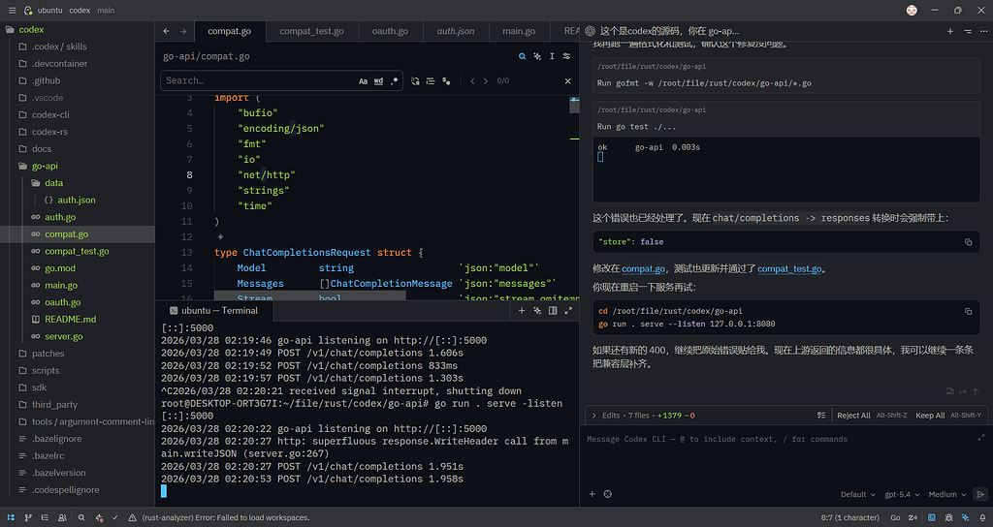The width and height of the screenshot is (993, 527).
Task: Toggle project panel in status bar
Action: (11, 517)
